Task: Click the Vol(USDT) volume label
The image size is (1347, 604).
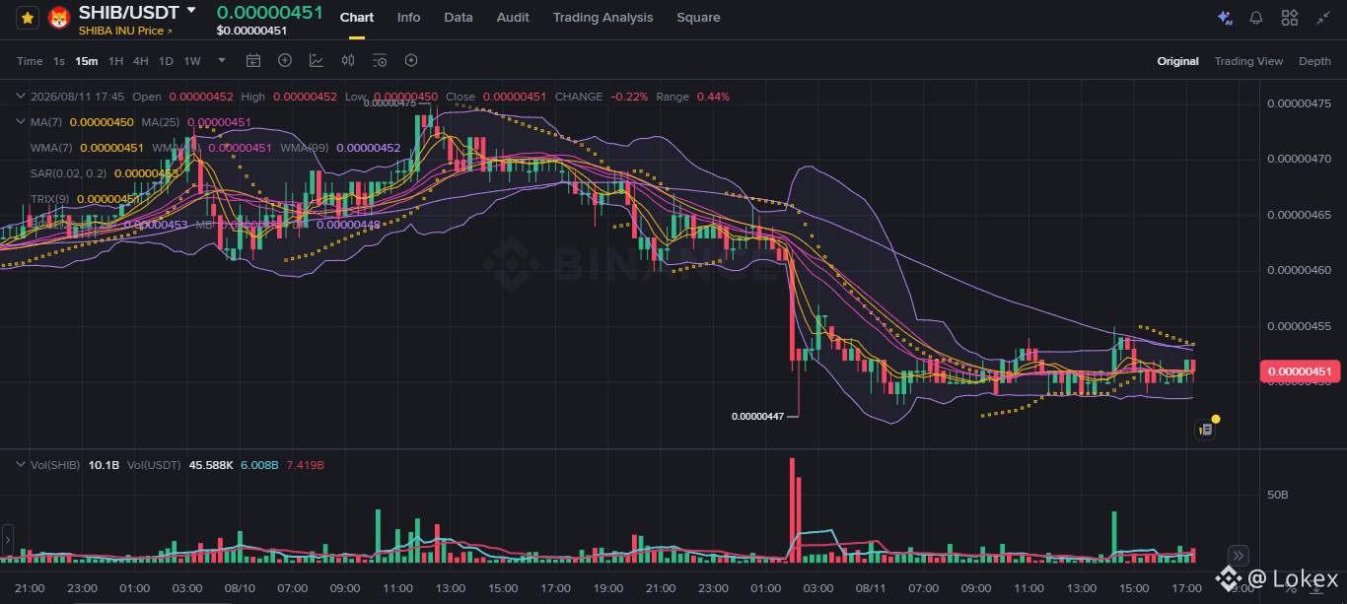Action: pos(156,464)
